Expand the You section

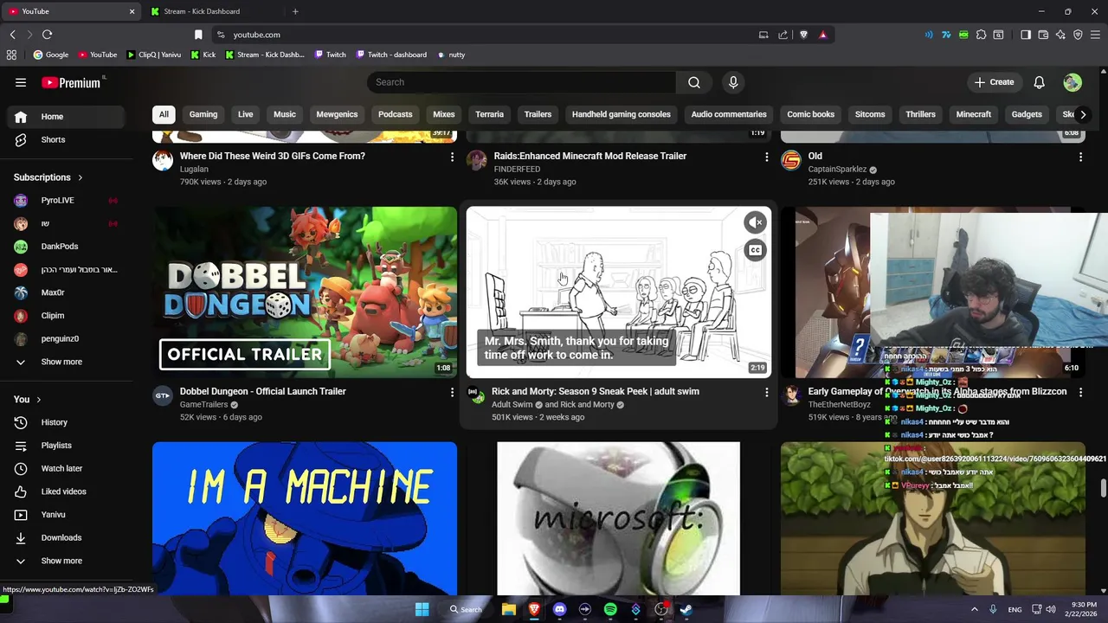28,399
